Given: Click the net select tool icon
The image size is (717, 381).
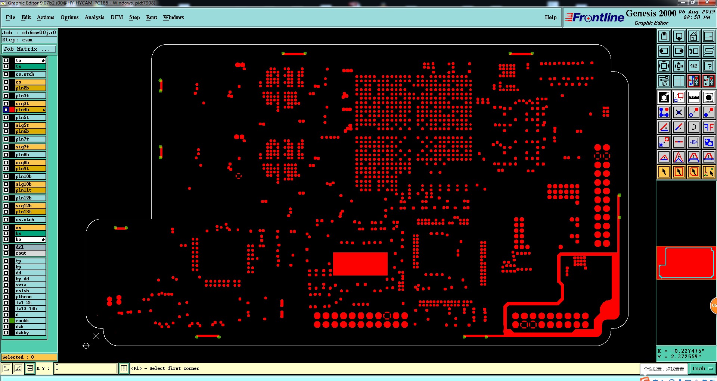Looking at the screenshot, I should click(x=708, y=172).
